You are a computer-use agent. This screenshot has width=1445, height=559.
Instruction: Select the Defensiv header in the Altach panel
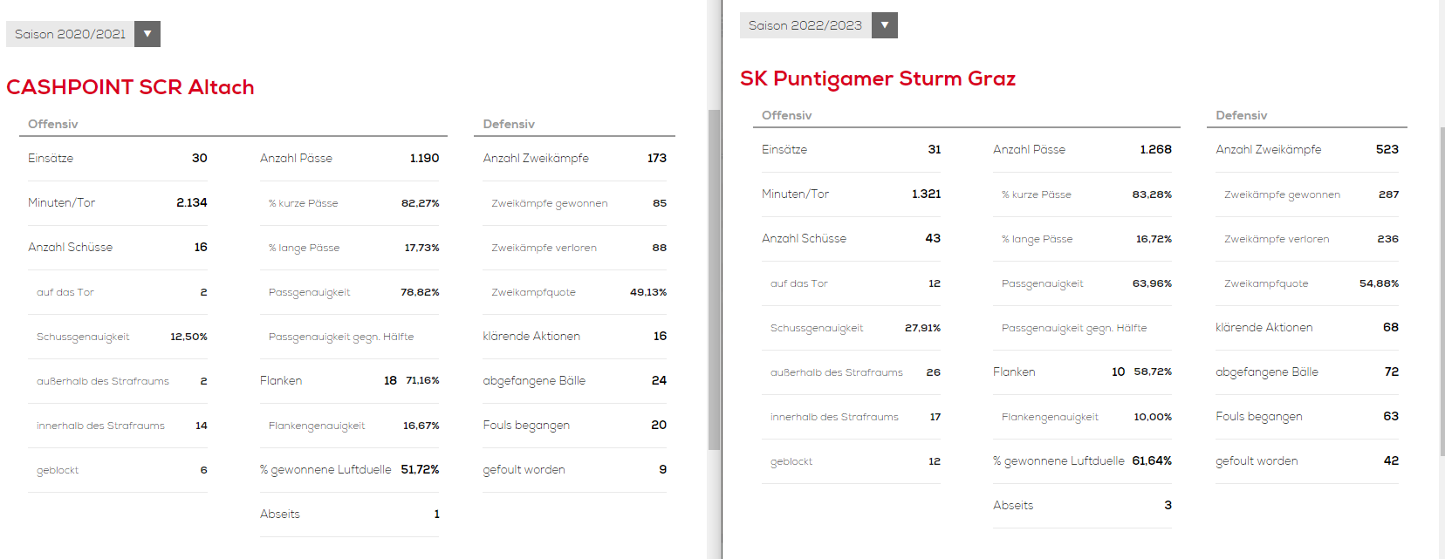[509, 124]
